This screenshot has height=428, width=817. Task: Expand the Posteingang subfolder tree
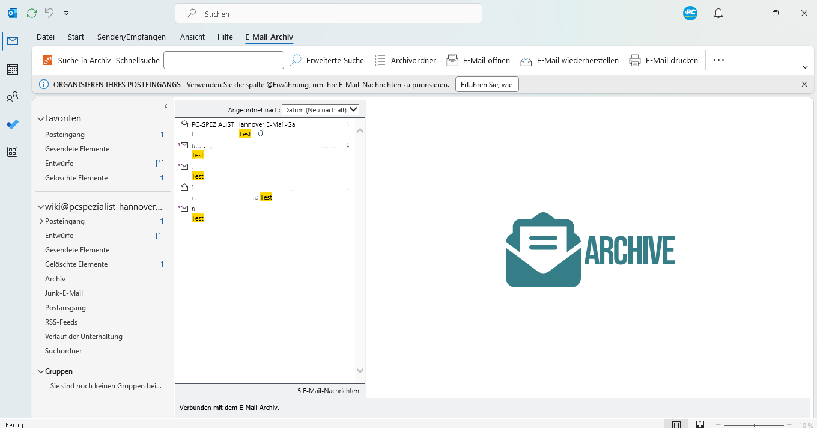[x=41, y=221]
